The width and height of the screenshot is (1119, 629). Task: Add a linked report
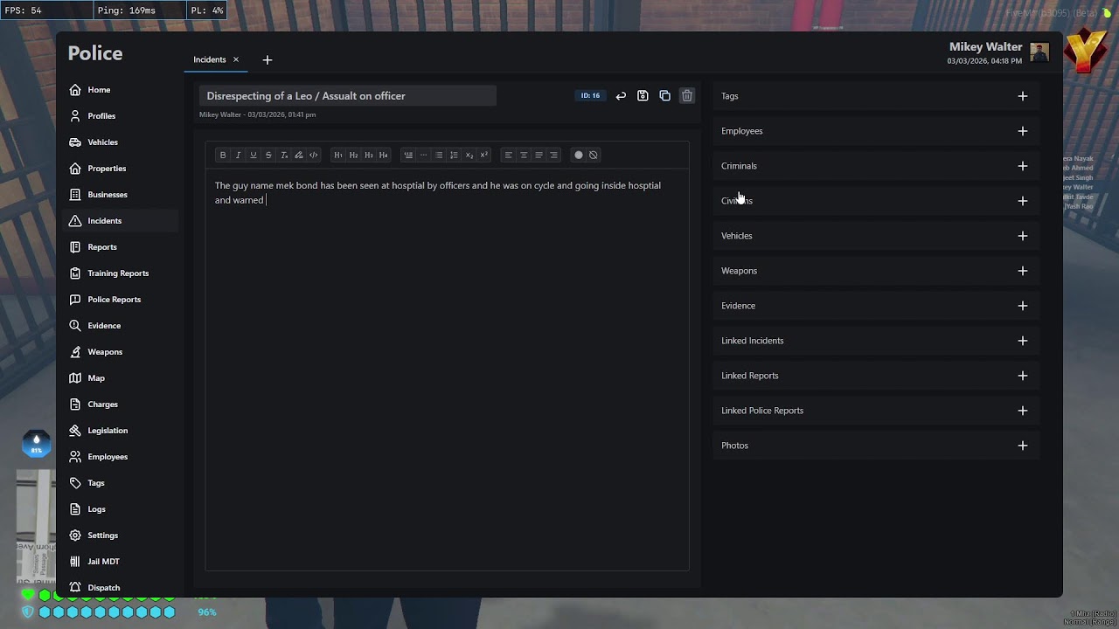(1023, 376)
